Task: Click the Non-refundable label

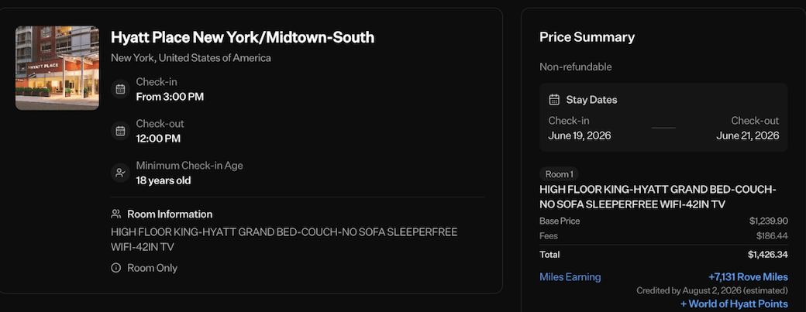Action: point(576,67)
